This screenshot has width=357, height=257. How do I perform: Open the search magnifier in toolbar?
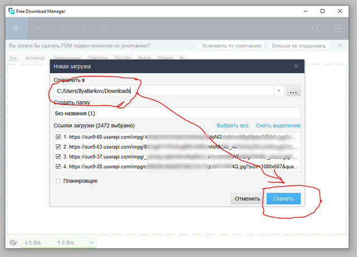coord(315,28)
